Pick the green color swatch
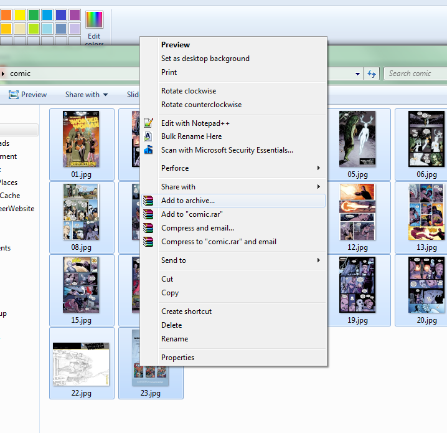Image resolution: width=447 pixels, height=433 pixels. pos(34,15)
